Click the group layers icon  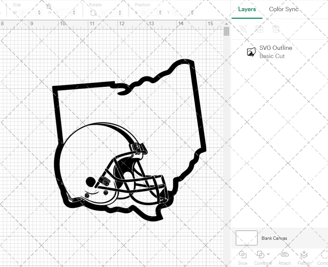243,29
